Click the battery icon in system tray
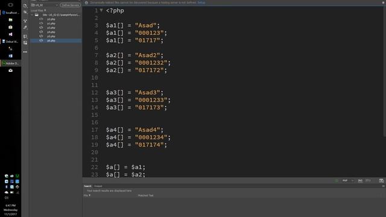The height and width of the screenshot is (217, 386). (x=12, y=192)
